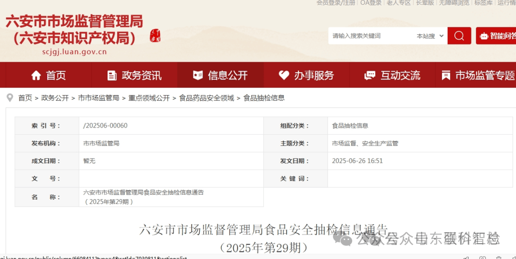Go to 市市场监管局 in the breadcrumb
This screenshot has height=259, width=516.
98,98
